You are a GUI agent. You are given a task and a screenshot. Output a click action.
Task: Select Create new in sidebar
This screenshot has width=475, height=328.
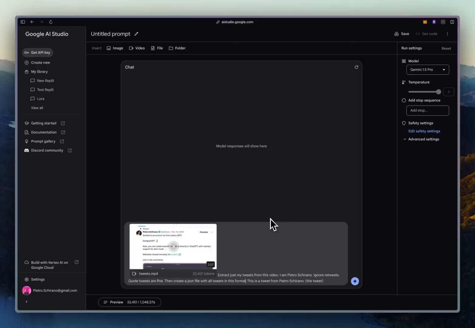point(37,63)
